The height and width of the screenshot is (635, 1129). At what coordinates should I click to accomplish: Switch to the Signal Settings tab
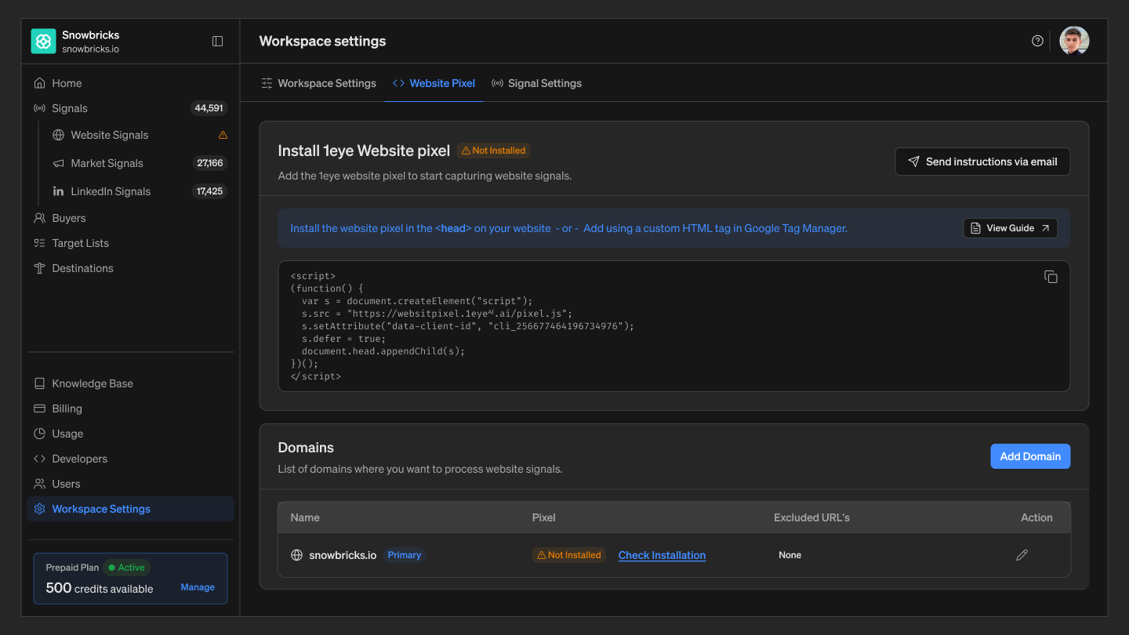tap(536, 83)
